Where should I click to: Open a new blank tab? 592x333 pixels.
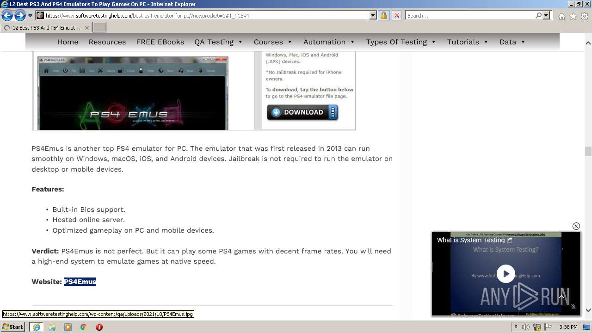click(99, 28)
